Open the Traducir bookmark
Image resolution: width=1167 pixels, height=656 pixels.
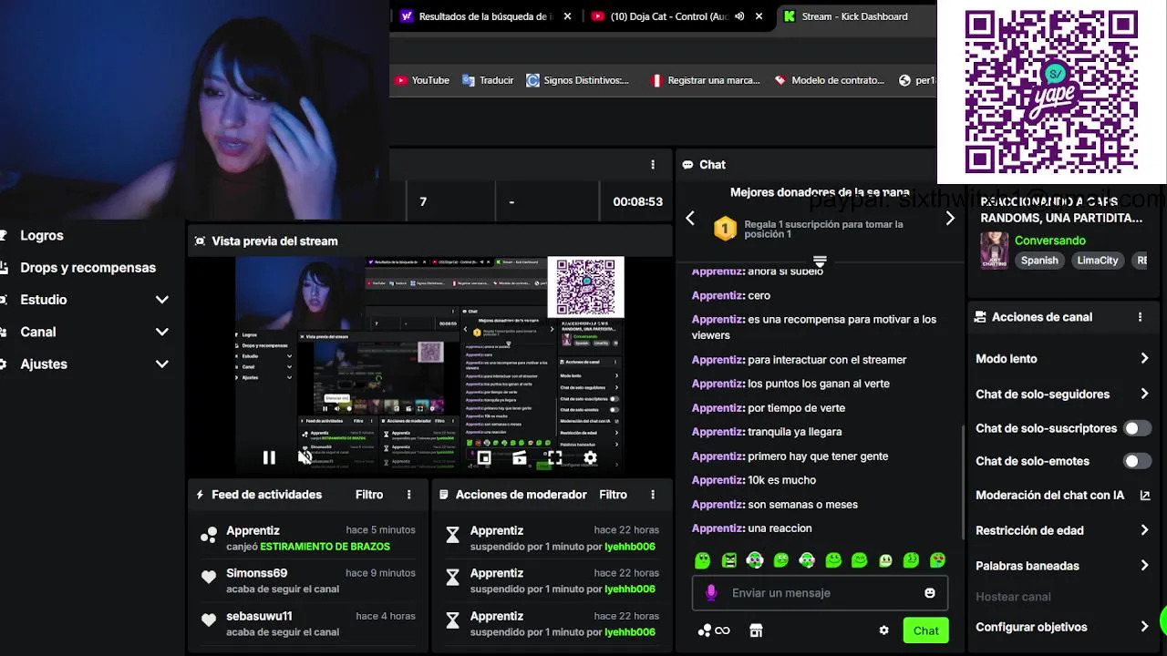point(488,80)
